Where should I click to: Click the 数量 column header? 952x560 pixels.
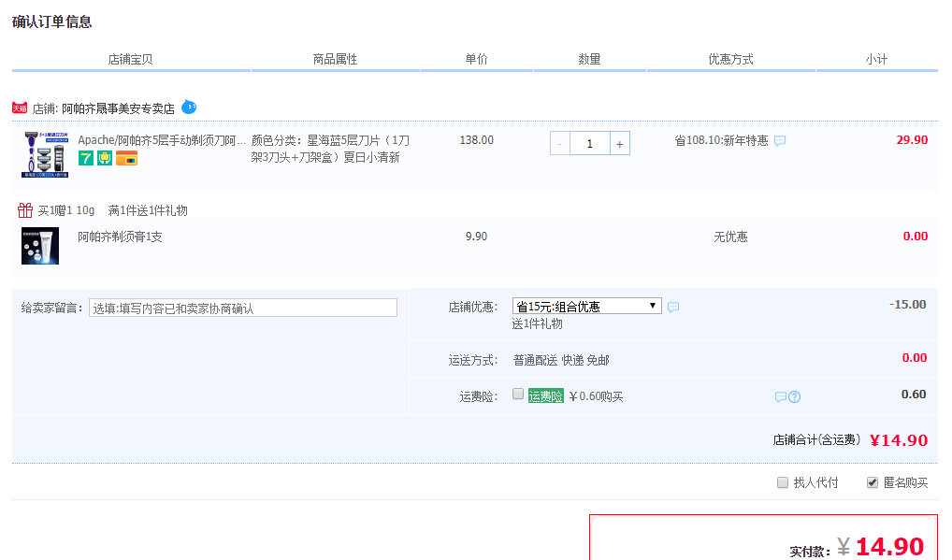point(589,59)
